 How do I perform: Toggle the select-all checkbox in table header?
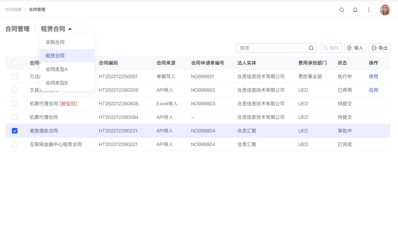point(15,63)
